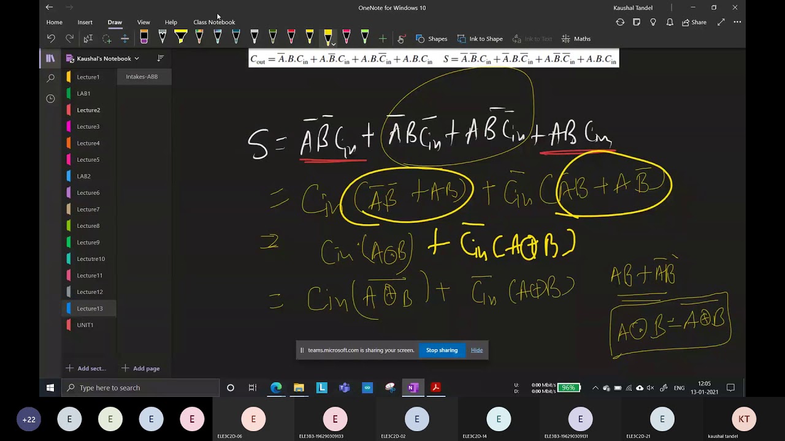Viewport: 785px width, 441px height.
Task: Click OneNote icon on taskbar
Action: tap(413, 388)
